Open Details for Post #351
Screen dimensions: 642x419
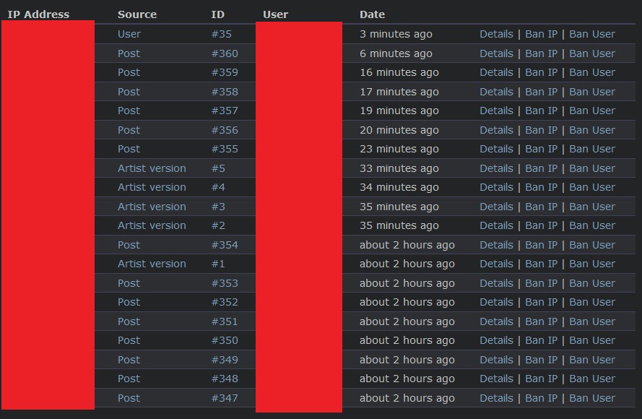[496, 321]
